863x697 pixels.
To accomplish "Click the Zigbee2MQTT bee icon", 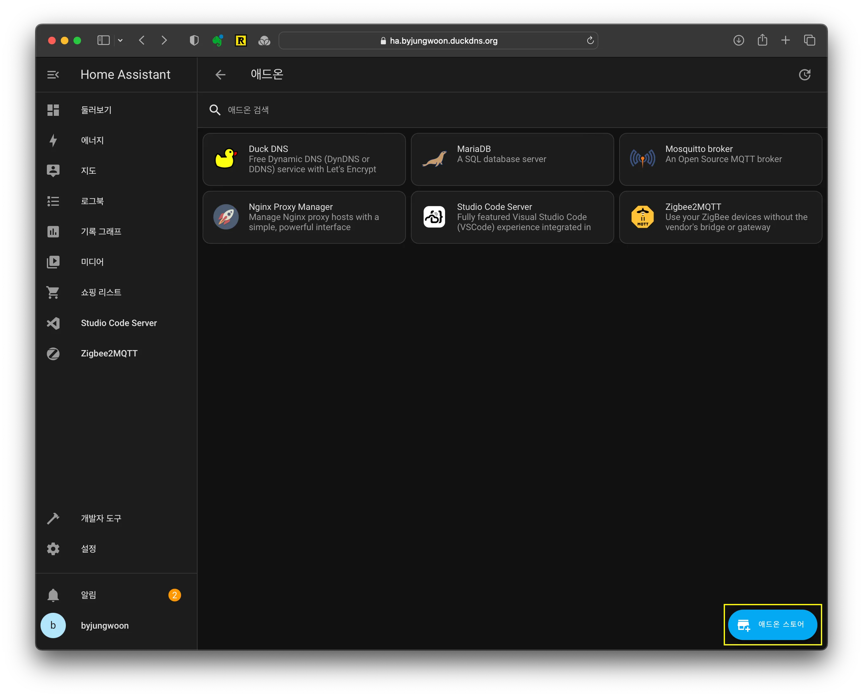I will tap(643, 217).
